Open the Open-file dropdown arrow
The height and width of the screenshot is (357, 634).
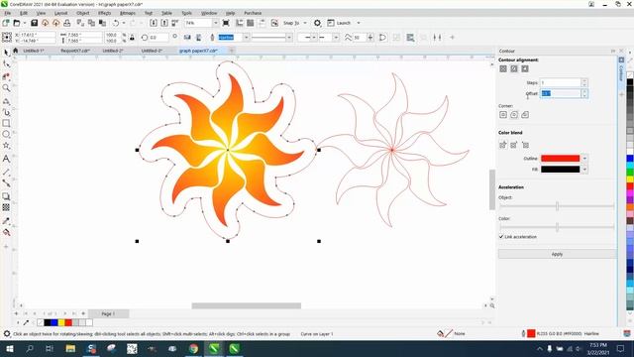24,23
